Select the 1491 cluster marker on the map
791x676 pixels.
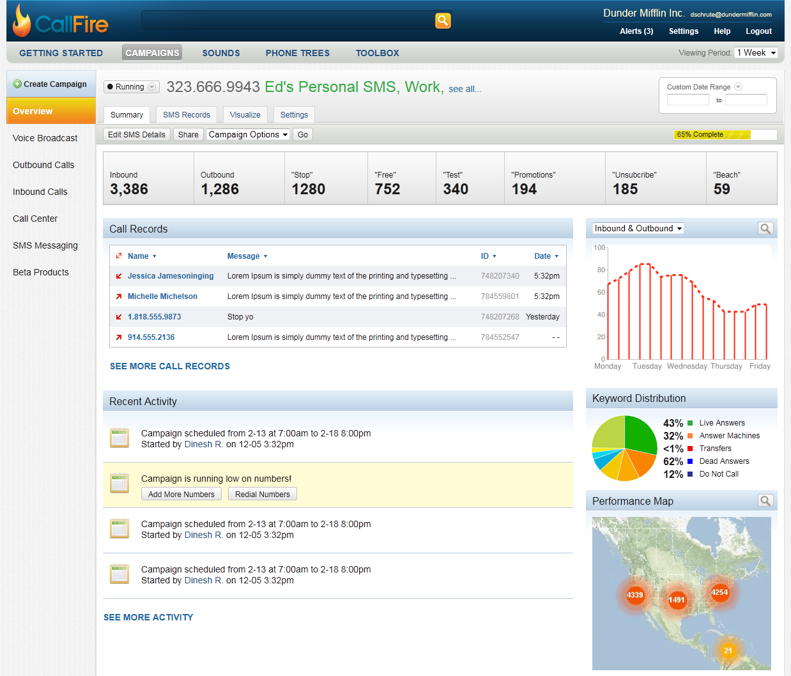click(x=677, y=599)
